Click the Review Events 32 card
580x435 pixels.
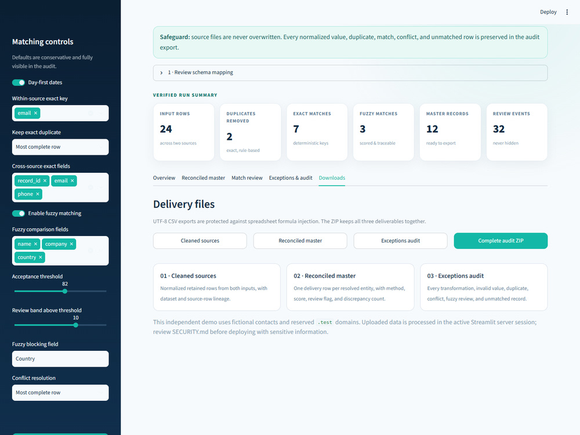[517, 132]
